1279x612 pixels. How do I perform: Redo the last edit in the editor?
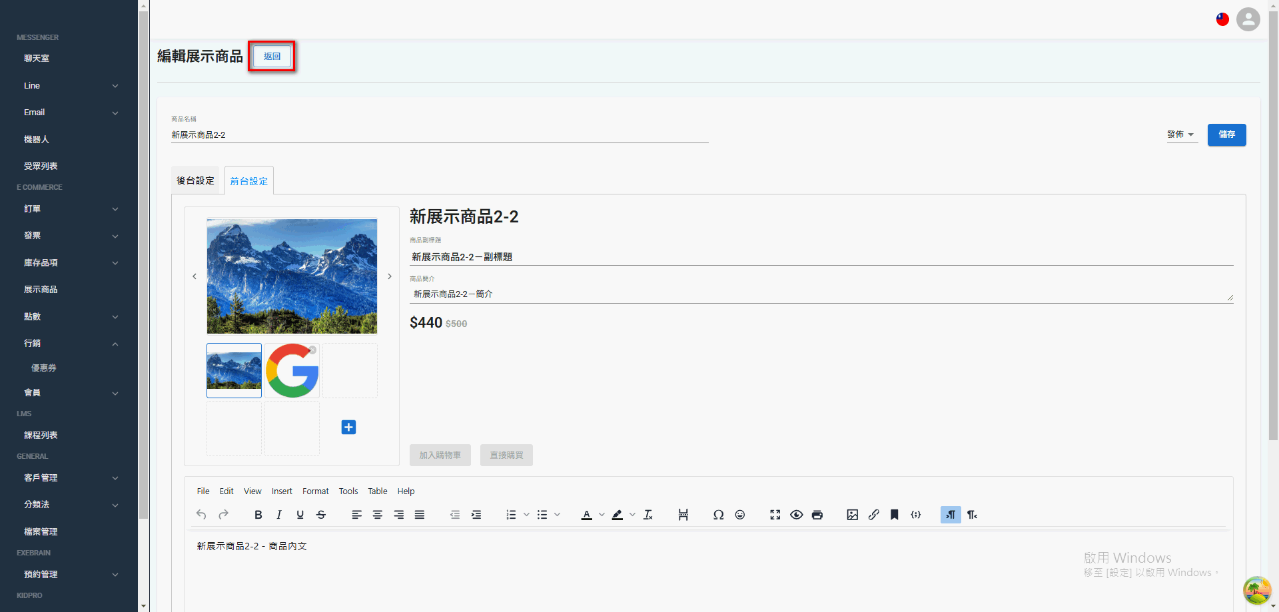point(224,515)
